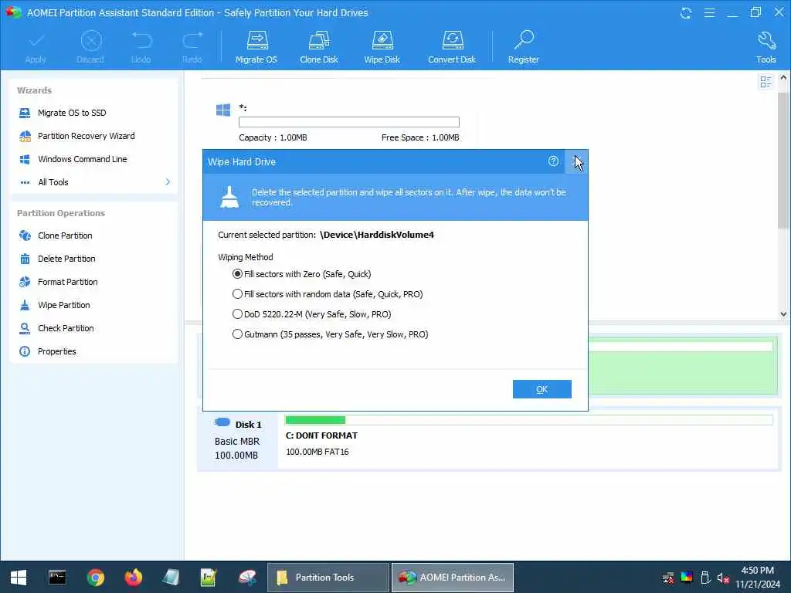Select Fill sectors with Zero radio option

237,274
